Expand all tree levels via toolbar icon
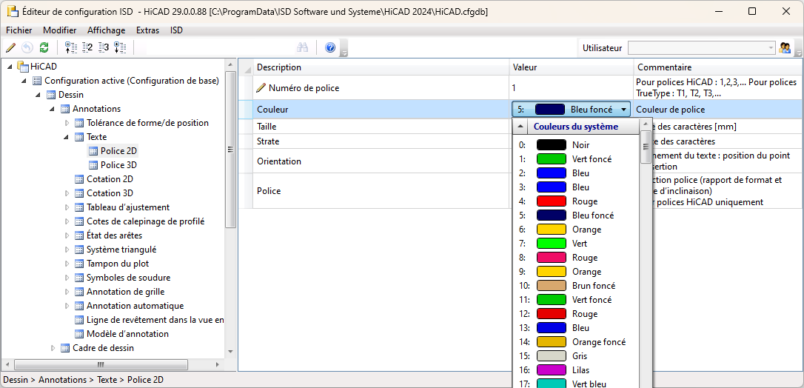804x388 pixels. point(120,47)
